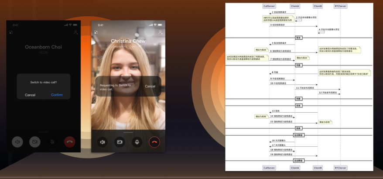This screenshot has height=179, width=383.
Task: Click message 13 label in the sequence diagram
Action: point(276,111)
